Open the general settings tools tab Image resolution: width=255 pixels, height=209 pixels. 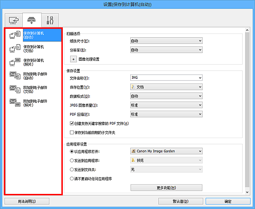pos(50,20)
